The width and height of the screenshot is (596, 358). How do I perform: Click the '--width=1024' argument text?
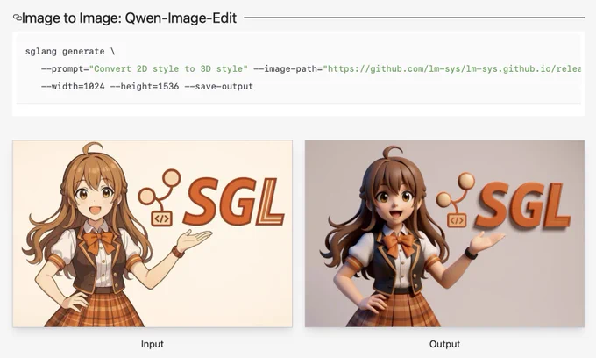coord(73,86)
